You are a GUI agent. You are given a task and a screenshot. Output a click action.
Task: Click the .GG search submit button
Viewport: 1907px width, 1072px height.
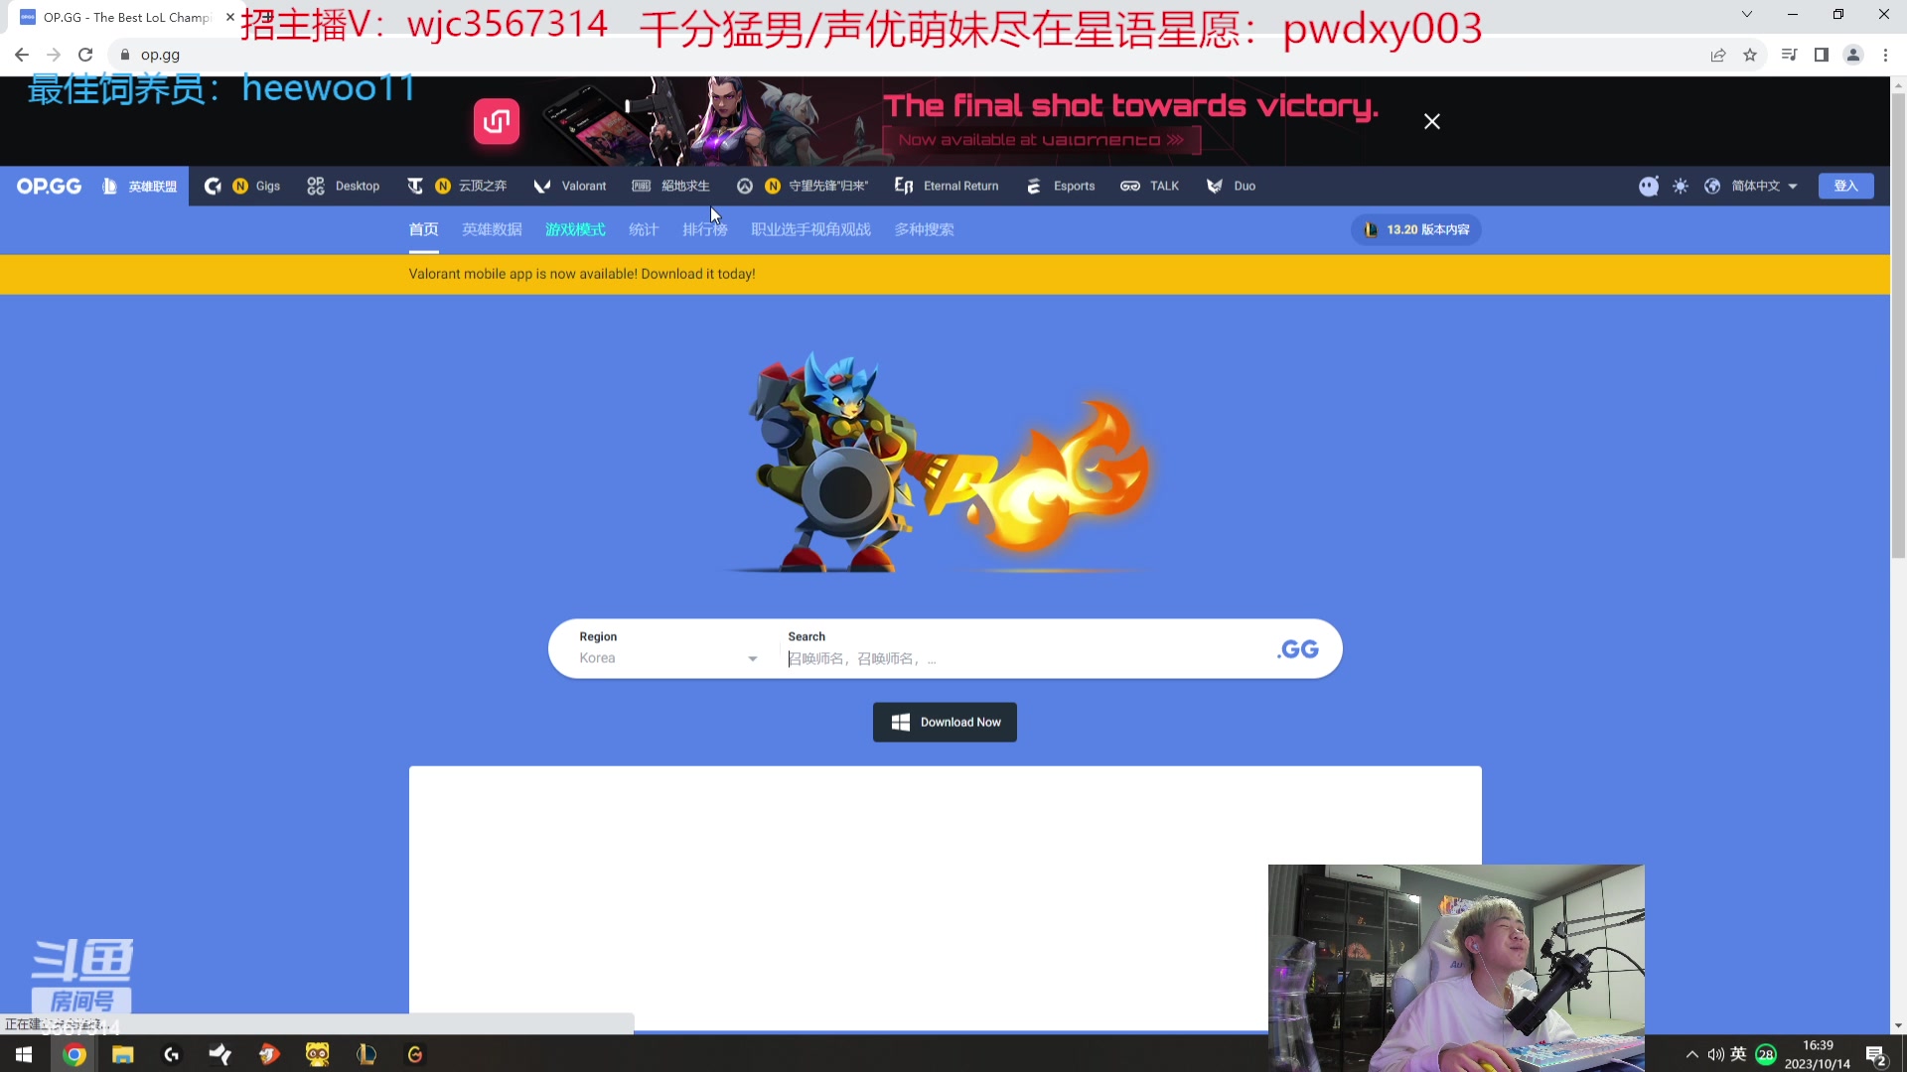(1298, 649)
